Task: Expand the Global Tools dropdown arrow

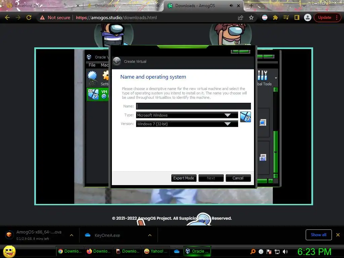Action: click(x=276, y=78)
